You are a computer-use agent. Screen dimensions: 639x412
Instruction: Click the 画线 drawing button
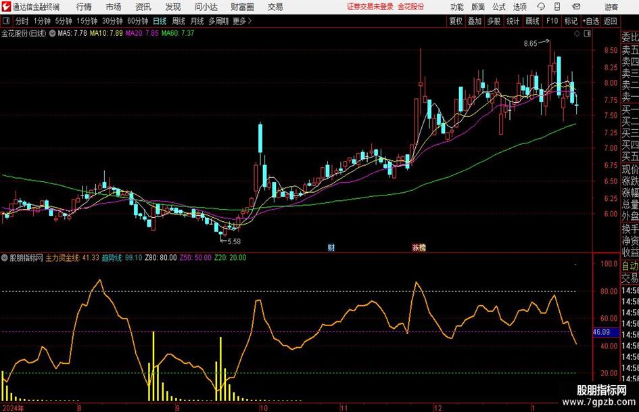tap(533, 21)
